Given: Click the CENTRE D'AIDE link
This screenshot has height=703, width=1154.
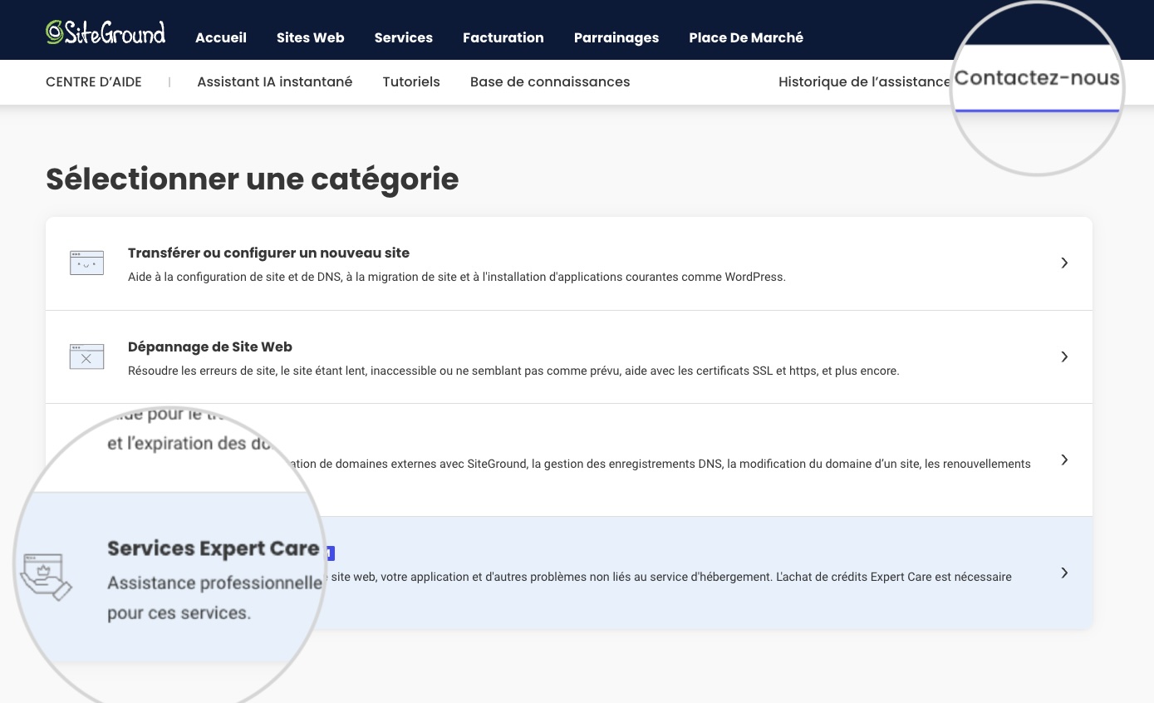Looking at the screenshot, I should (x=94, y=81).
